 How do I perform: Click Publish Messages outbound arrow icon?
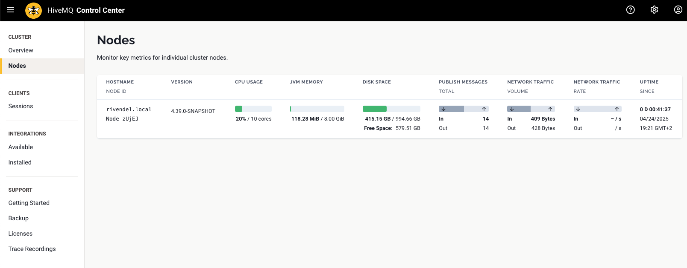coord(484,109)
